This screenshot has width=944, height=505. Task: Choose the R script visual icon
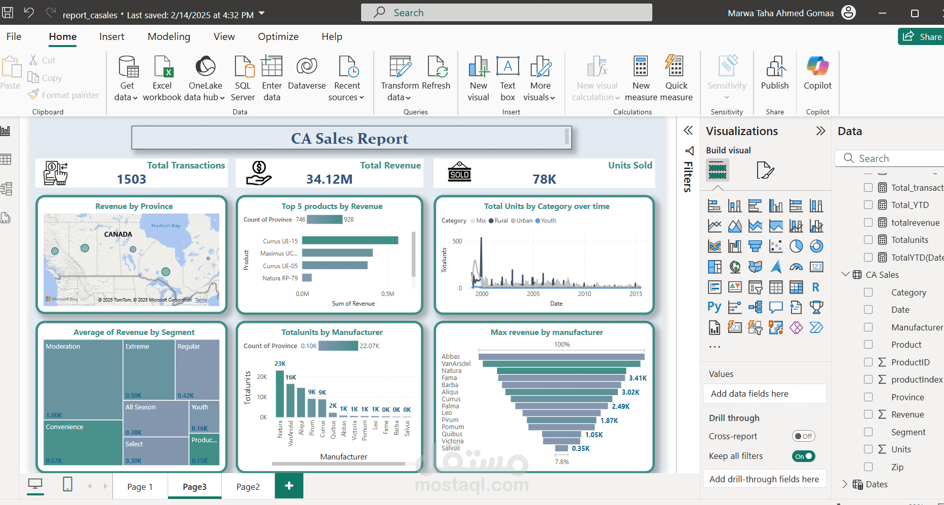pyautogui.click(x=816, y=287)
